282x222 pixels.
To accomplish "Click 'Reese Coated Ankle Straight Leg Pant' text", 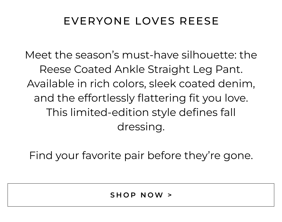I will (141, 69).
